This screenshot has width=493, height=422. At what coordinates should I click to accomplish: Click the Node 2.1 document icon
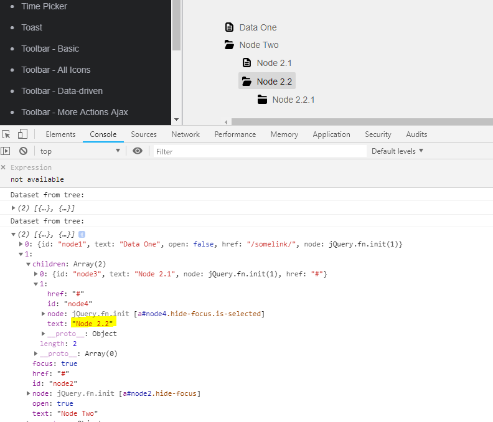click(247, 63)
